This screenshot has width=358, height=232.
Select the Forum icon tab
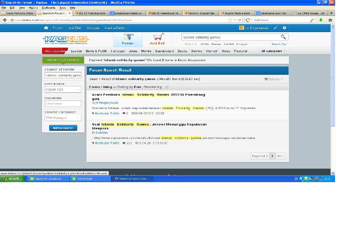click(128, 39)
